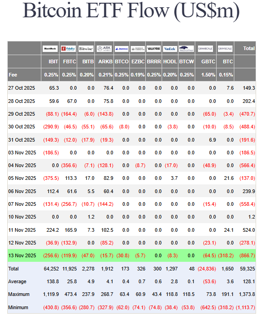Click the Grayscale logo above BTC
The width and height of the screenshot is (267, 321).
click(225, 49)
